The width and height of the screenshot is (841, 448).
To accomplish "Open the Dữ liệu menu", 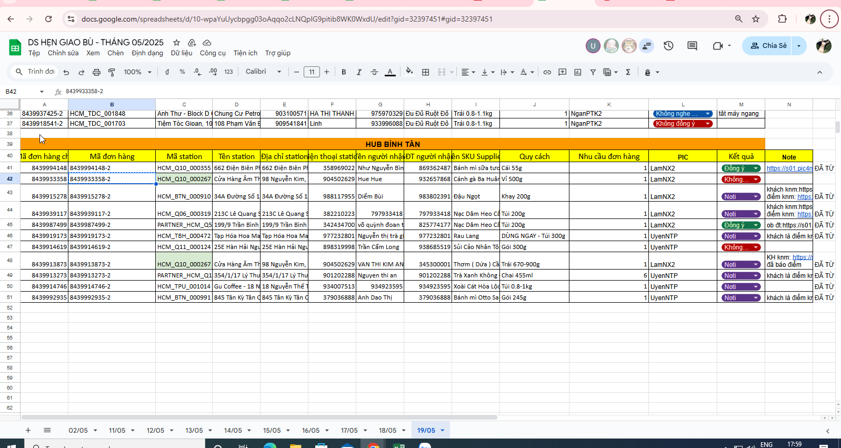I will (182, 53).
